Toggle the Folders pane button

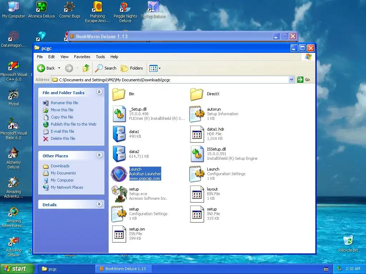click(132, 68)
